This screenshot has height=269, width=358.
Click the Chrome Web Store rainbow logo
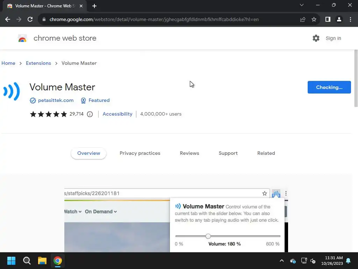click(22, 38)
